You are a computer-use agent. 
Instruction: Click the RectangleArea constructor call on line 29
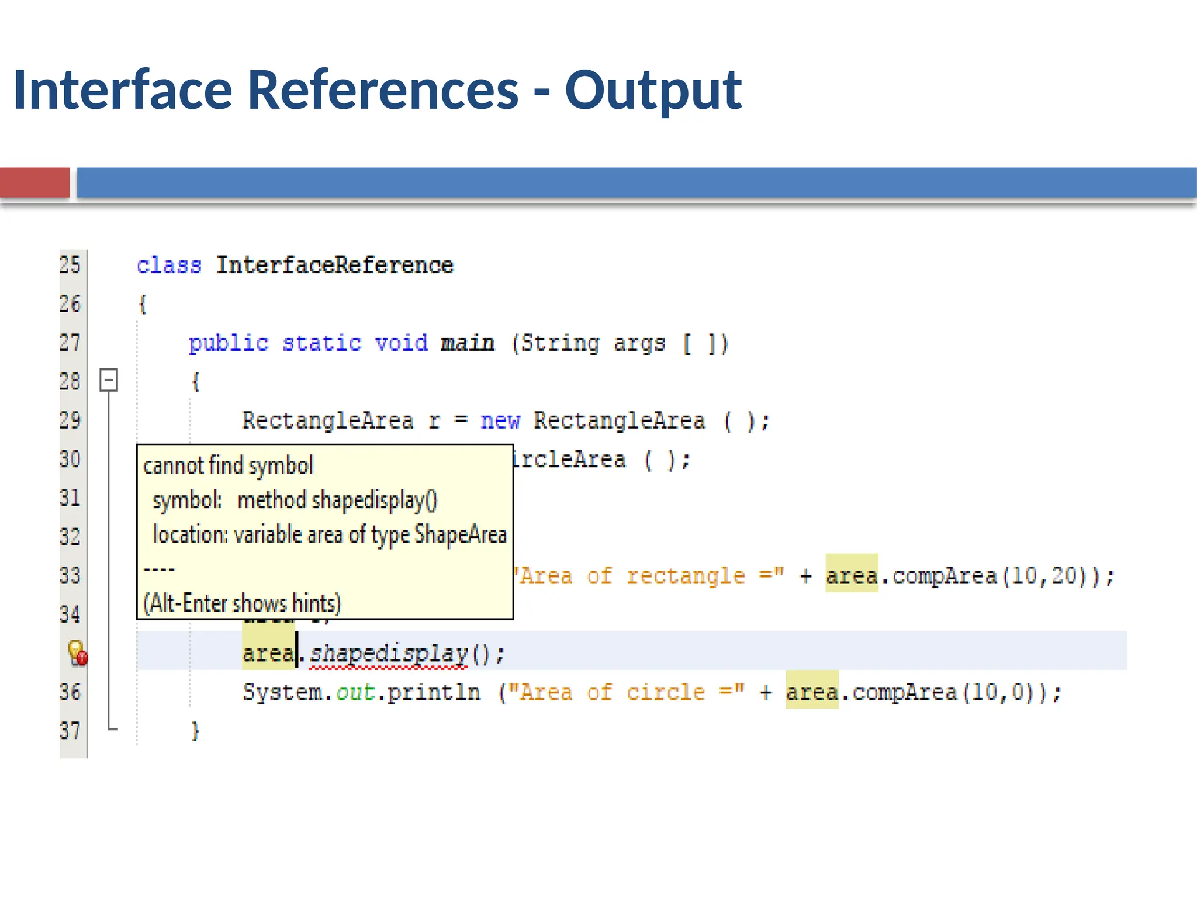[652, 421]
